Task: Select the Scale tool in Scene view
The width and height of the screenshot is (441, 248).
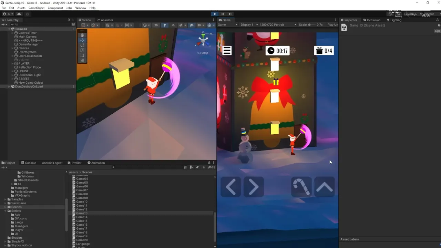Action: (82, 50)
